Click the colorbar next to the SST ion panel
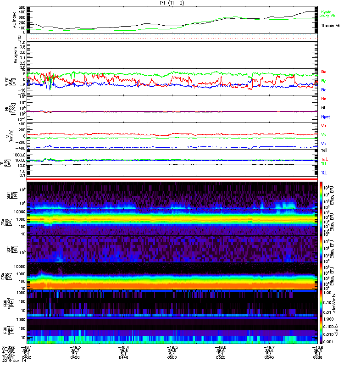The image size is (344, 367). [321, 195]
